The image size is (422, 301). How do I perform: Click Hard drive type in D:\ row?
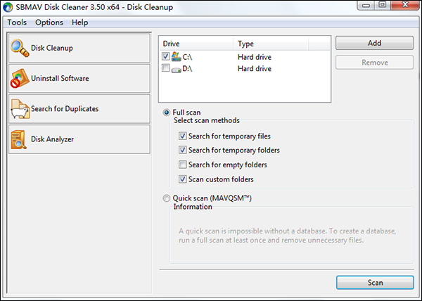tap(255, 69)
